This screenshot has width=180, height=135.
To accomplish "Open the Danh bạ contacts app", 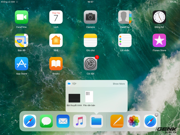I will point(125,17).
